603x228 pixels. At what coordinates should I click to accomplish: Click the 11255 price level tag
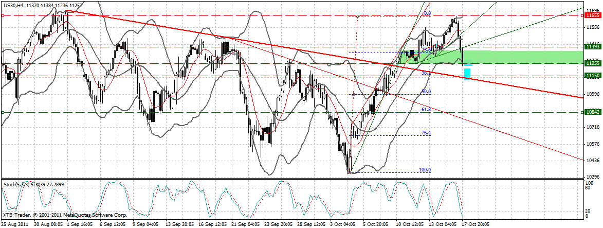point(592,63)
